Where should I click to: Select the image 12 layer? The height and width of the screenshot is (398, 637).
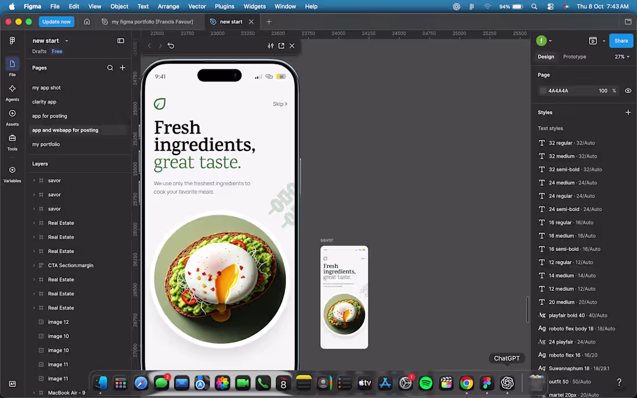tap(58, 322)
